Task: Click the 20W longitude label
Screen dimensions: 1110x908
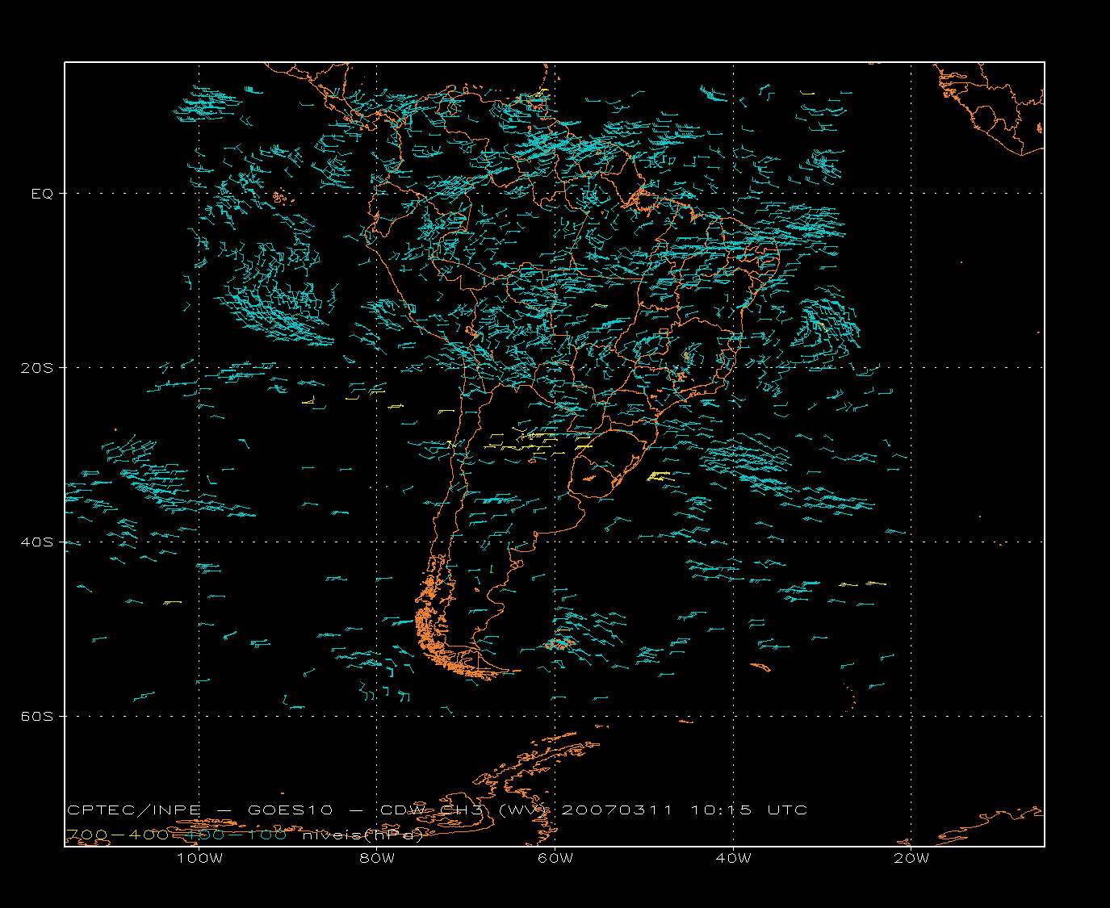Action: tap(911, 859)
